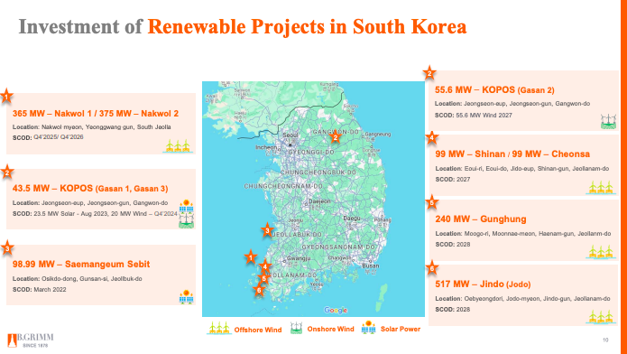
Task: Click 'Osikdo-dong, Gunsan-si, Jeollbuk-do' location
Action: tap(92, 279)
